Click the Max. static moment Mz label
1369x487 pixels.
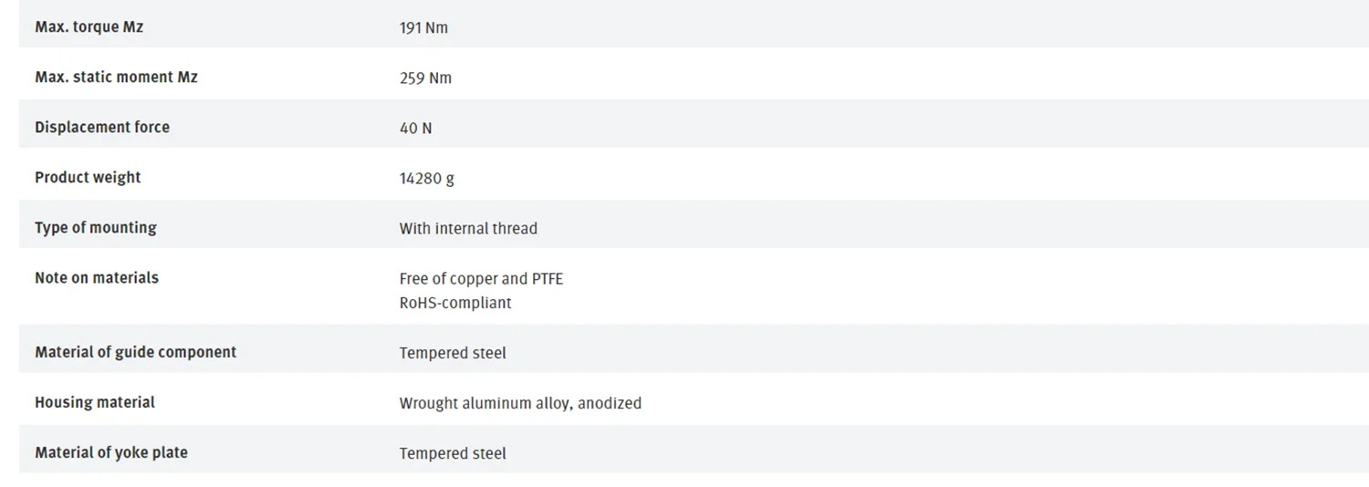[116, 78]
